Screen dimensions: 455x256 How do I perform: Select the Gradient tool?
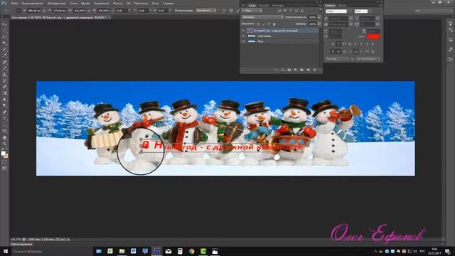coord(4,93)
